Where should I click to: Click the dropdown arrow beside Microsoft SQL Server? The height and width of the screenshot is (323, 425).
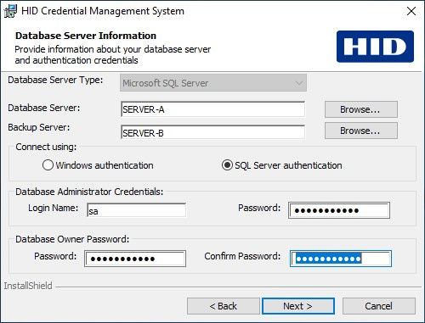(298, 83)
